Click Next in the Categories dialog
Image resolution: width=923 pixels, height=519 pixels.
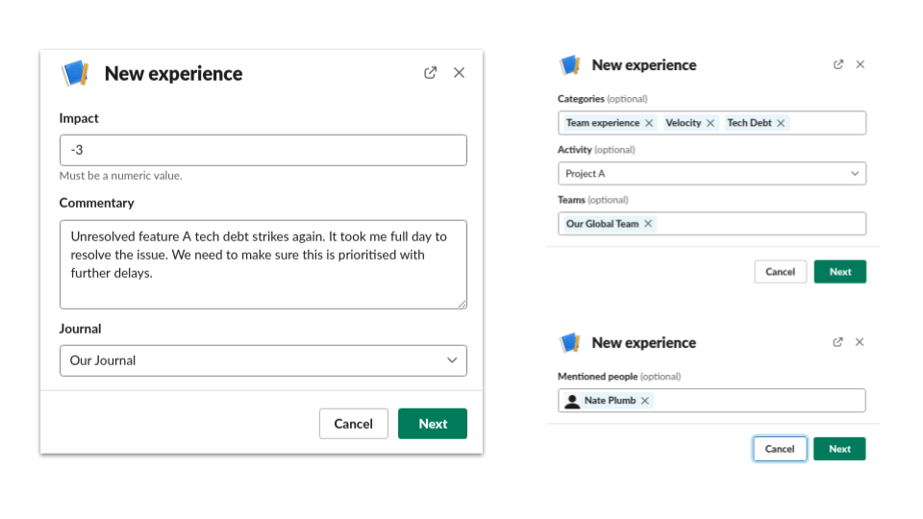(840, 272)
